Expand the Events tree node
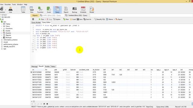This screenshot has width=193, height=108. [x=2, y=31]
